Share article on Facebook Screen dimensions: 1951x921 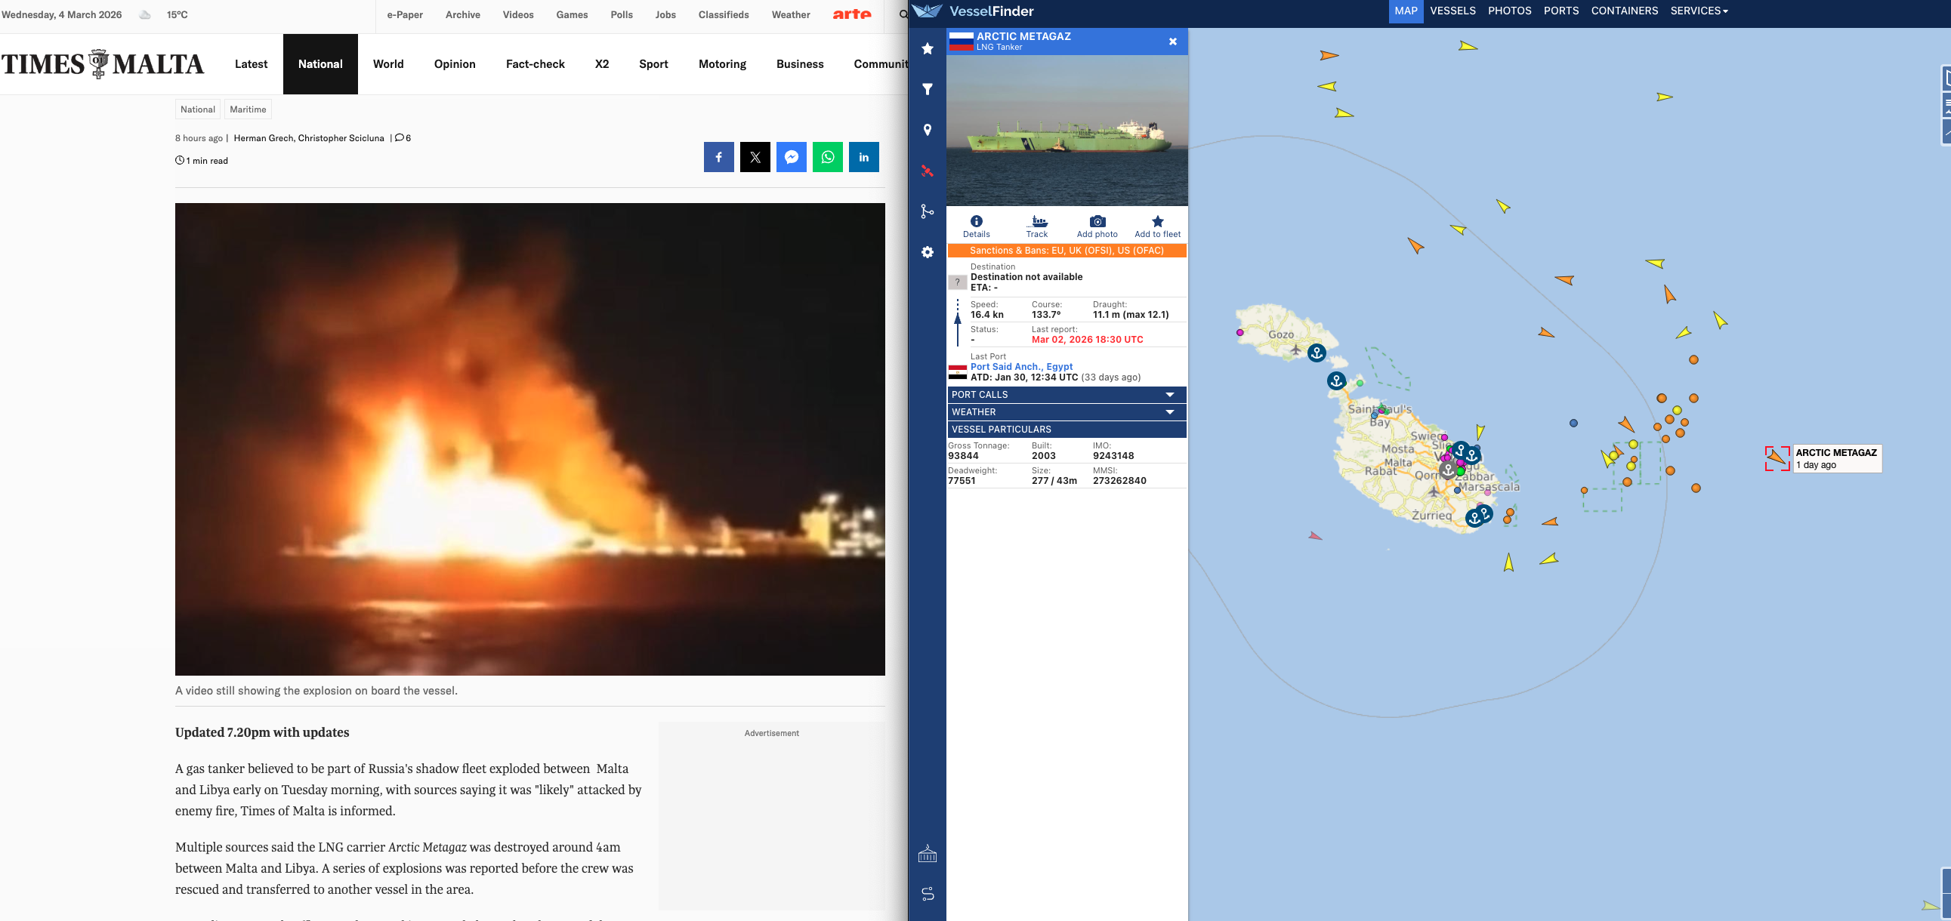719,158
